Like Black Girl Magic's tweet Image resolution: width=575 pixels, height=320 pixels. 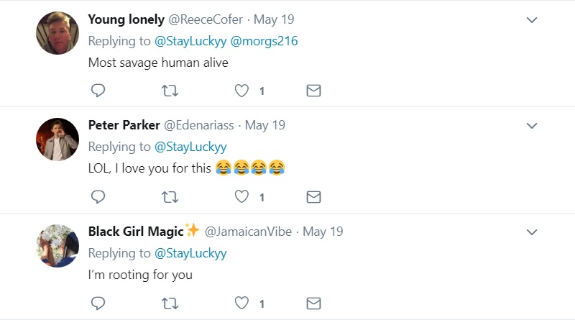(241, 303)
